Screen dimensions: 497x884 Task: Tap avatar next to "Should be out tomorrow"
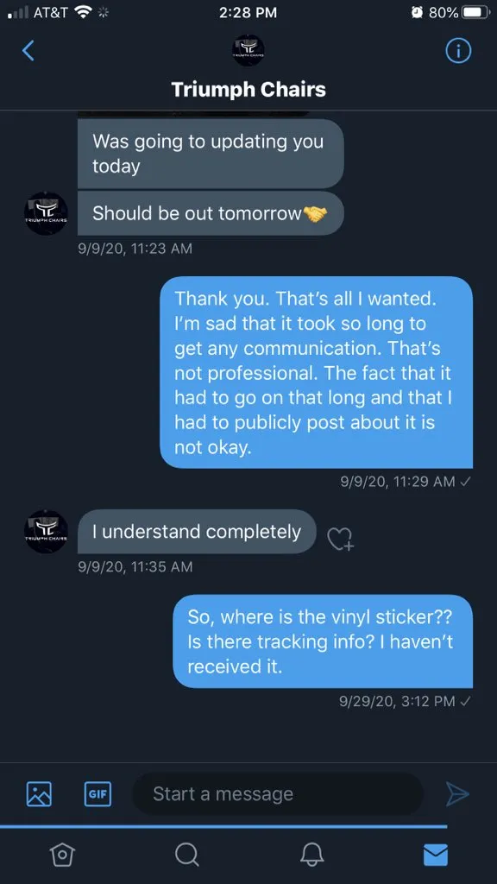pyautogui.click(x=46, y=214)
